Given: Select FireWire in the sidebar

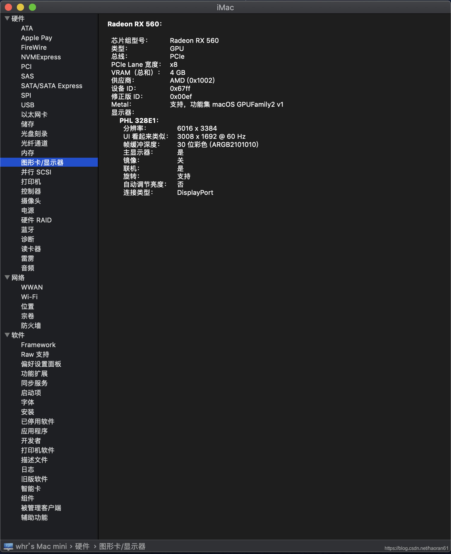Looking at the screenshot, I should pos(34,47).
